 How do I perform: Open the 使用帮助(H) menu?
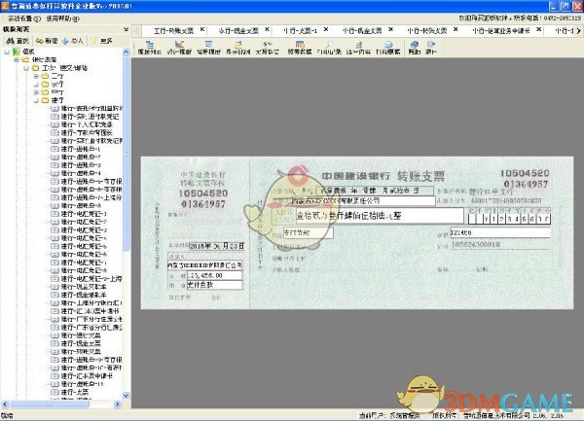(63, 18)
